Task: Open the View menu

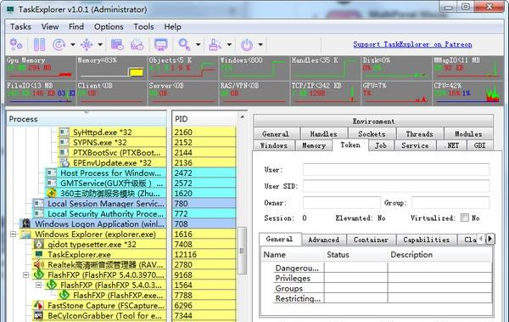Action: tap(50, 26)
